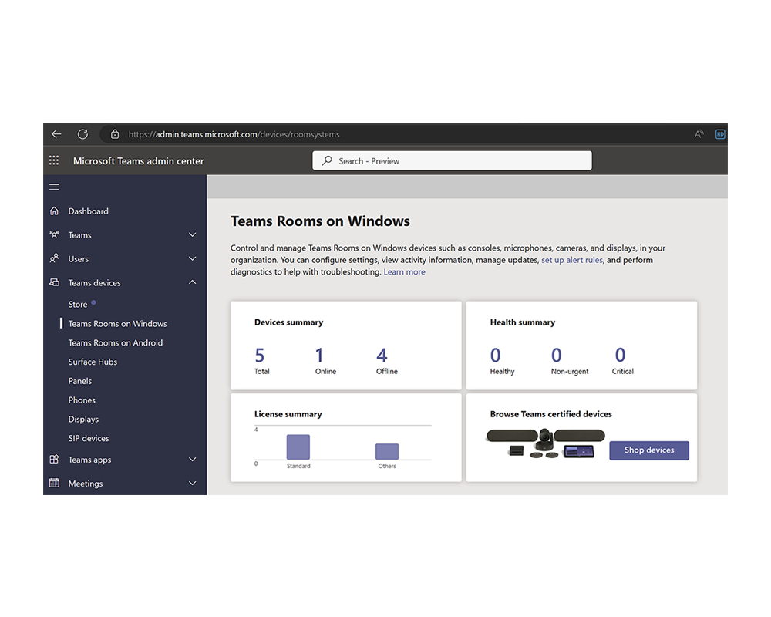The width and height of the screenshot is (771, 617).
Task: Expand the Teams apps section chevron
Action: (x=192, y=459)
